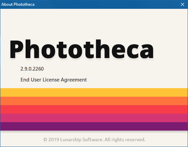This screenshot has height=147, width=188.
Task: Open the End User License Agreement link
Action: tap(54, 80)
